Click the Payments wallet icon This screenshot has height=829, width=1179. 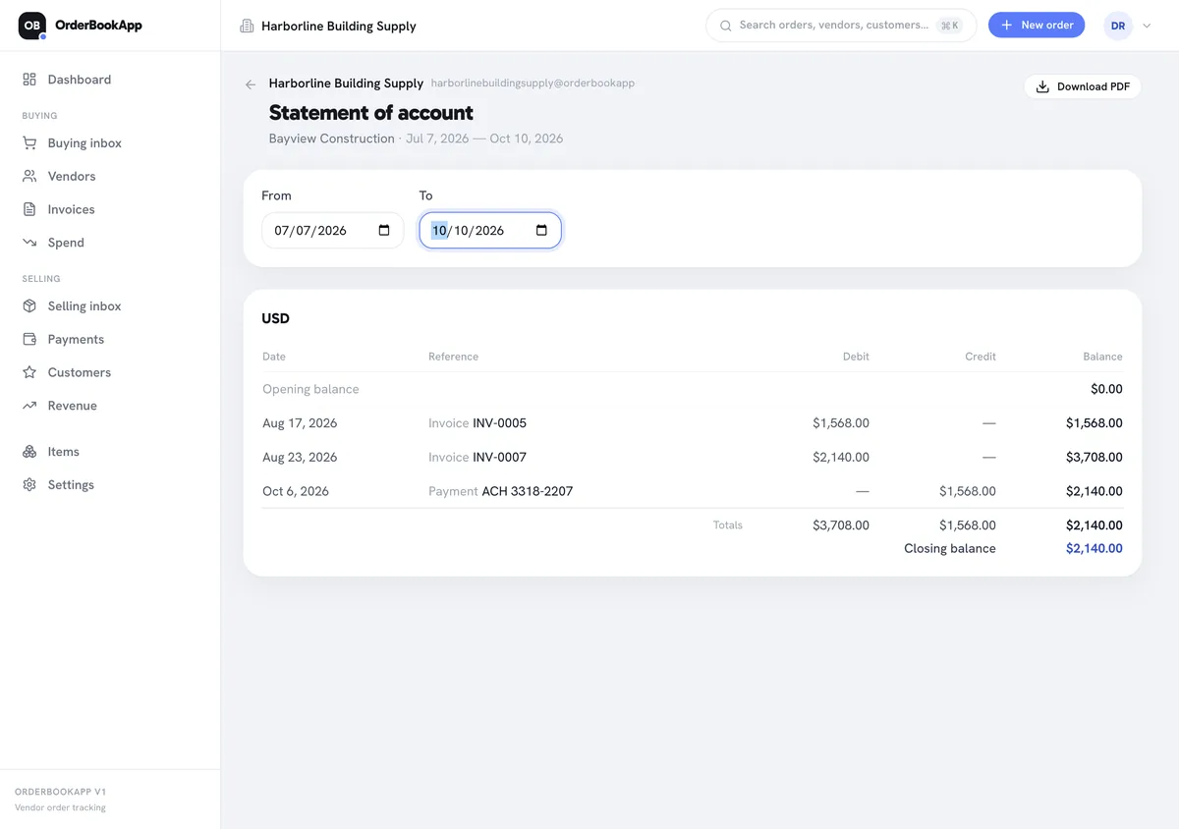[x=29, y=340]
